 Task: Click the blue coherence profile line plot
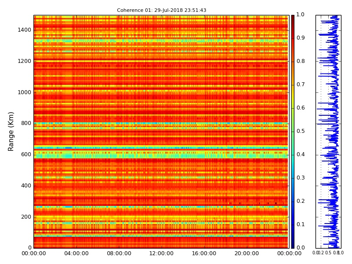[x=328, y=132]
